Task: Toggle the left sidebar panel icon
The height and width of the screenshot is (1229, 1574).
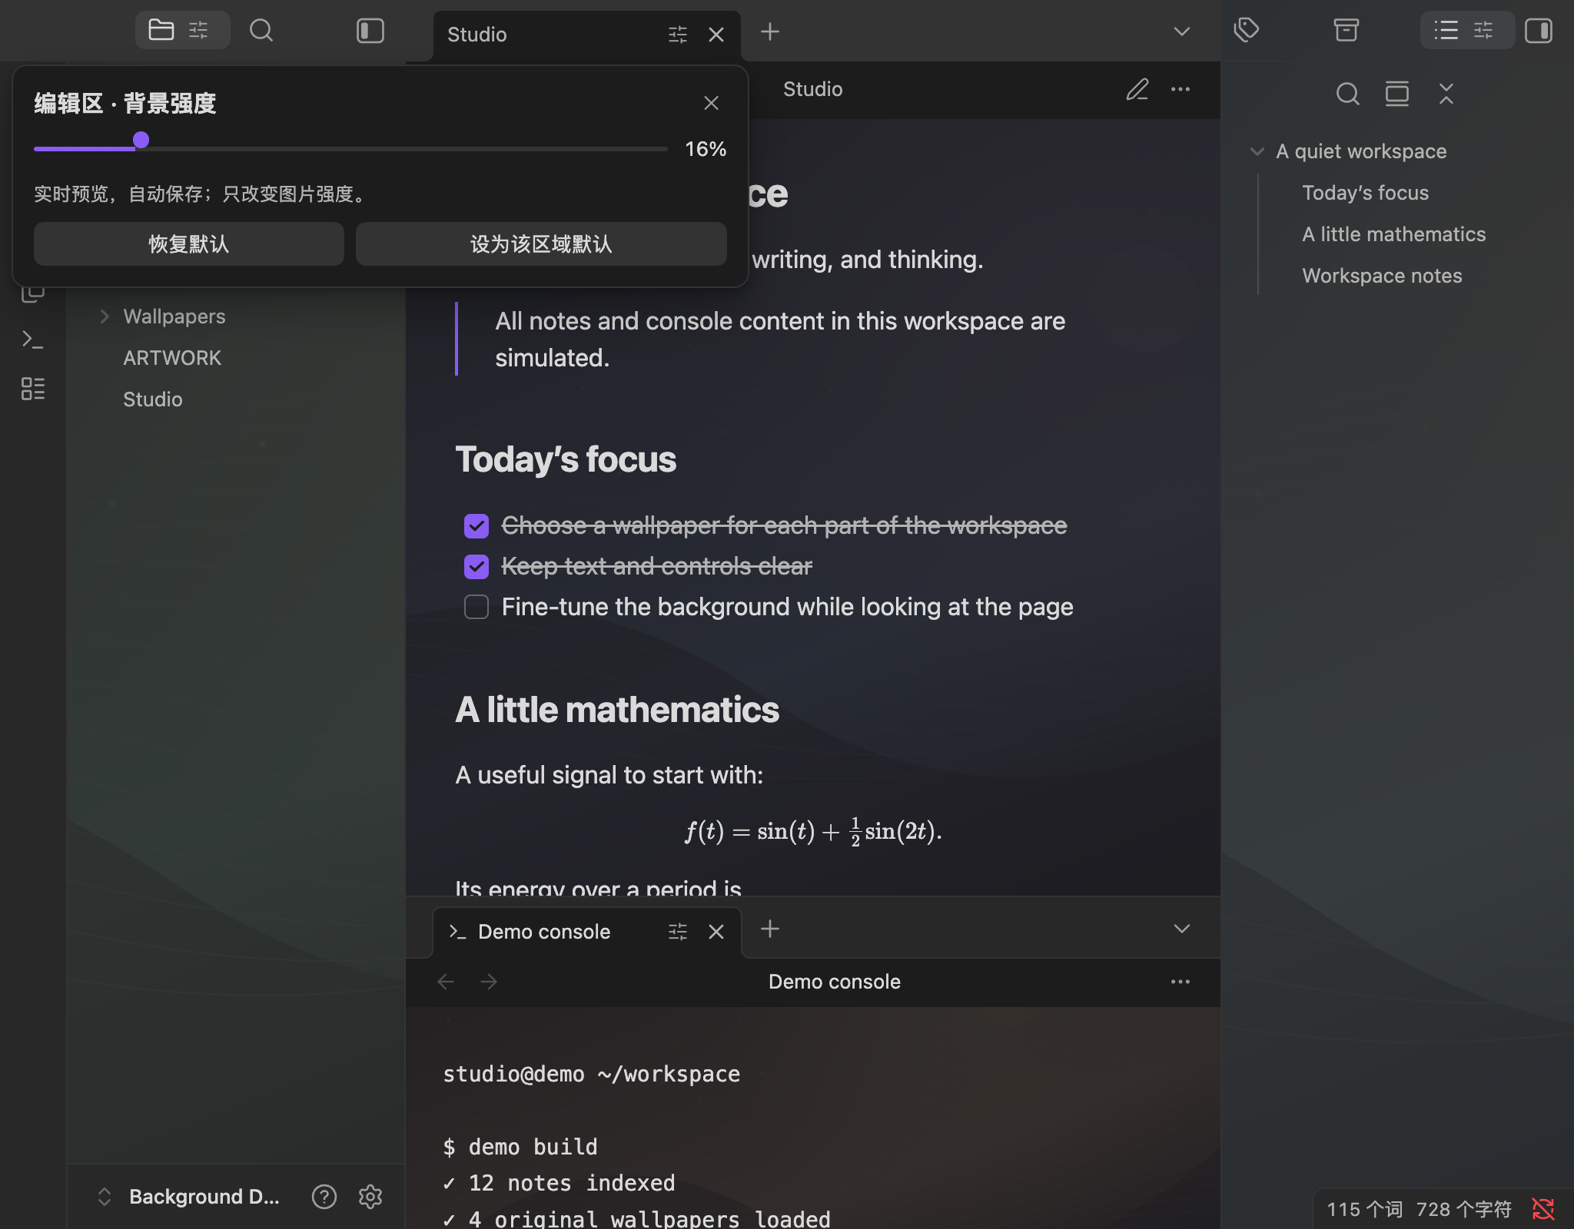Action: [370, 31]
